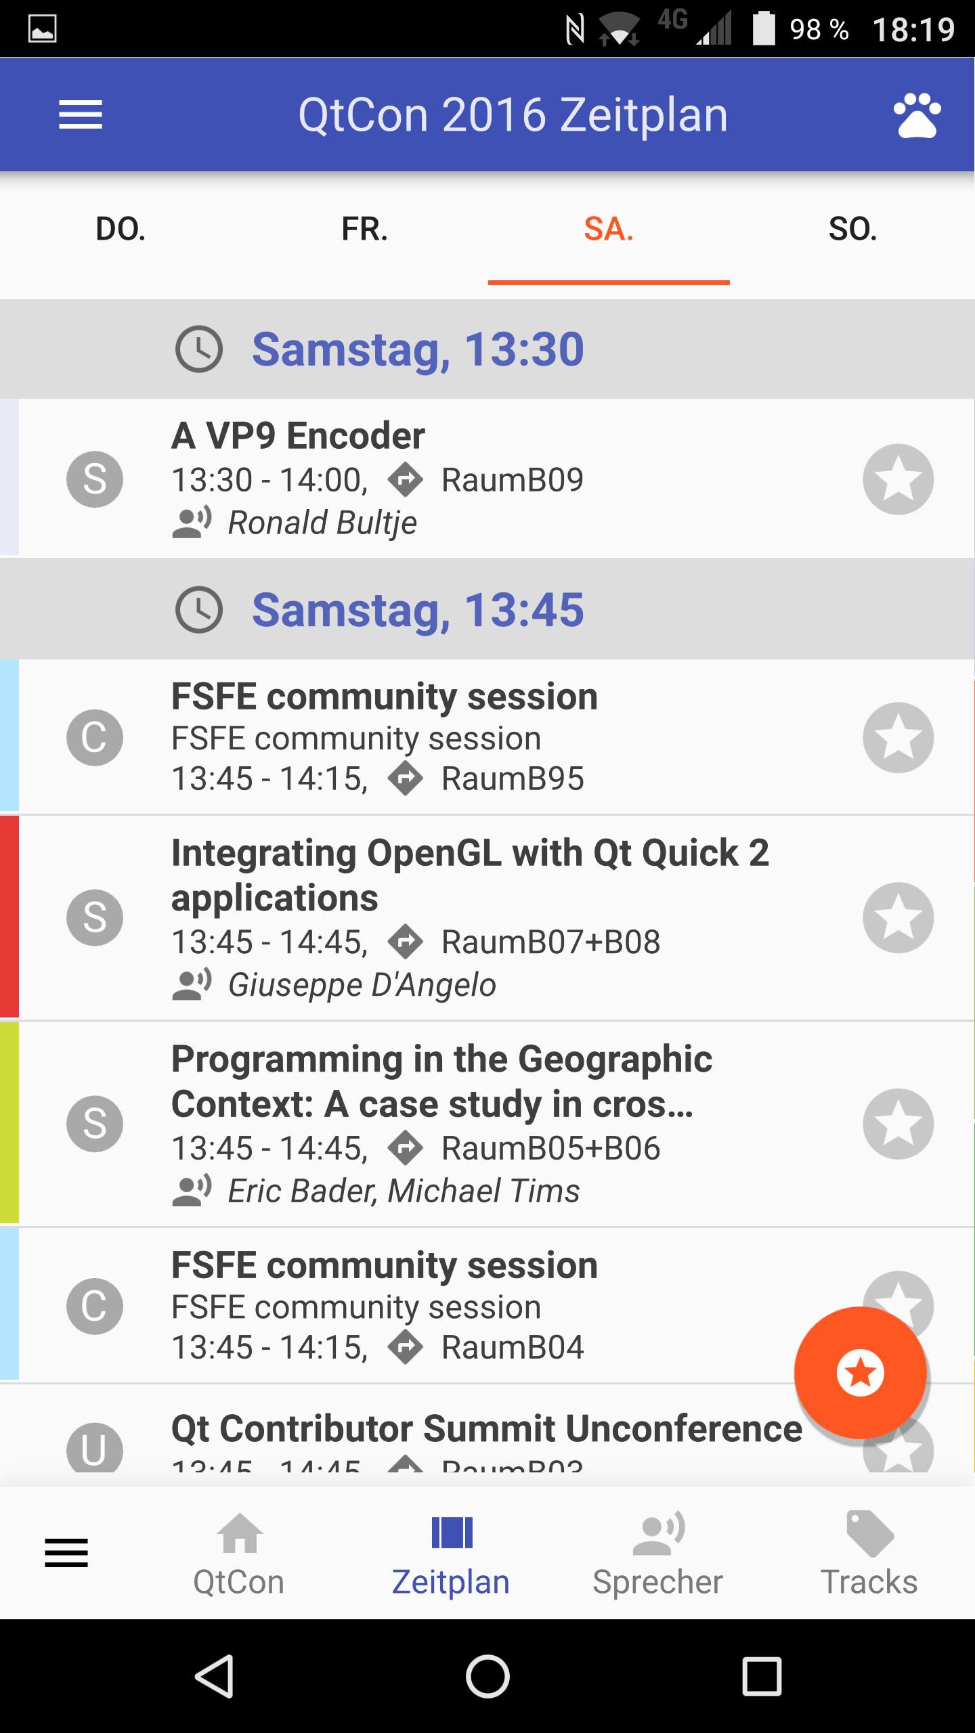
Task: Star the FSFE community session in RaumB95
Action: tap(898, 737)
